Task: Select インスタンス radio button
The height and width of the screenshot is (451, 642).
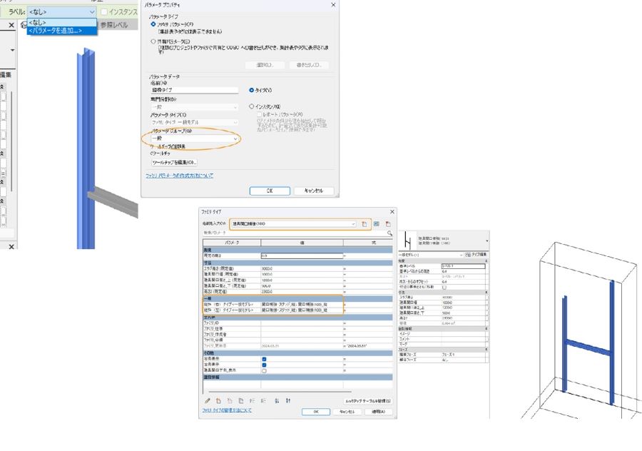Action: click(x=251, y=106)
